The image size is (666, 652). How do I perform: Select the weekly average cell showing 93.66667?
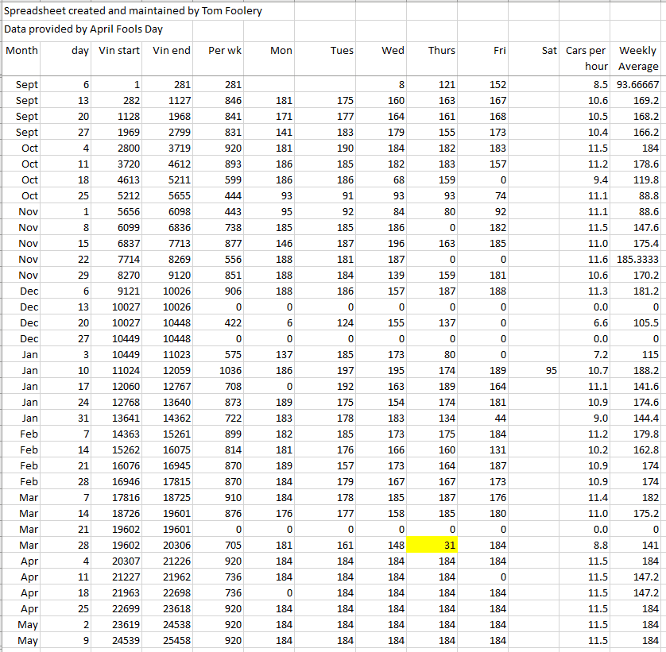(x=637, y=84)
